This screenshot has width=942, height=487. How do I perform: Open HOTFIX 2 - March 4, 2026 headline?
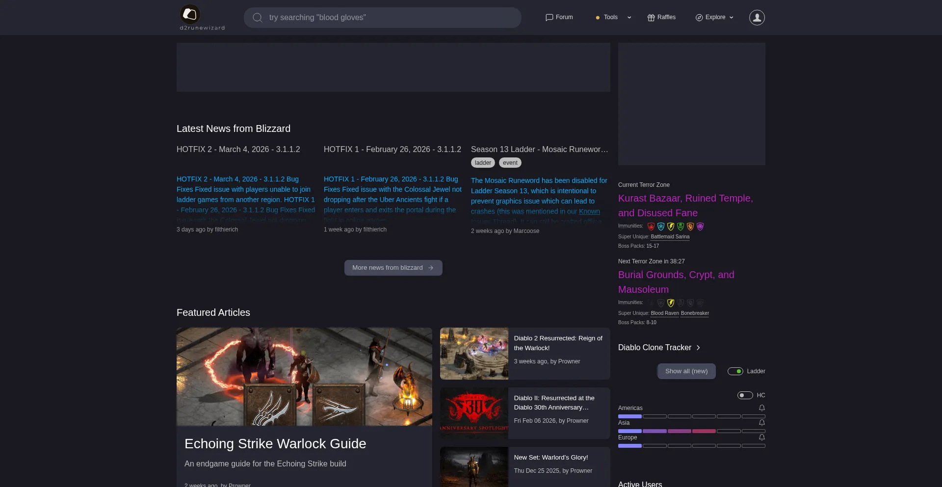(x=238, y=149)
